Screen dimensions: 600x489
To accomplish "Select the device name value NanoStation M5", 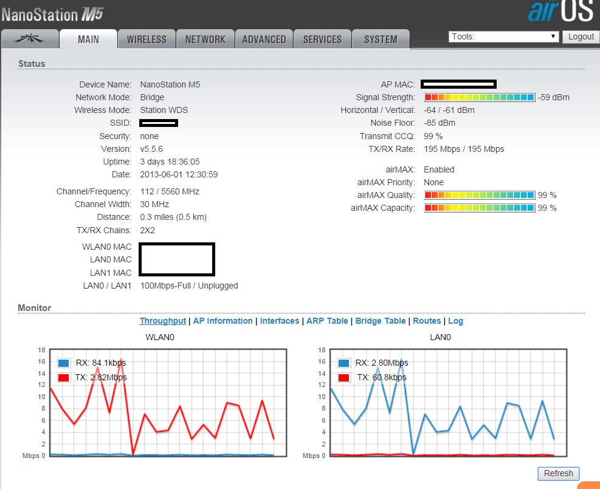I will pos(170,84).
